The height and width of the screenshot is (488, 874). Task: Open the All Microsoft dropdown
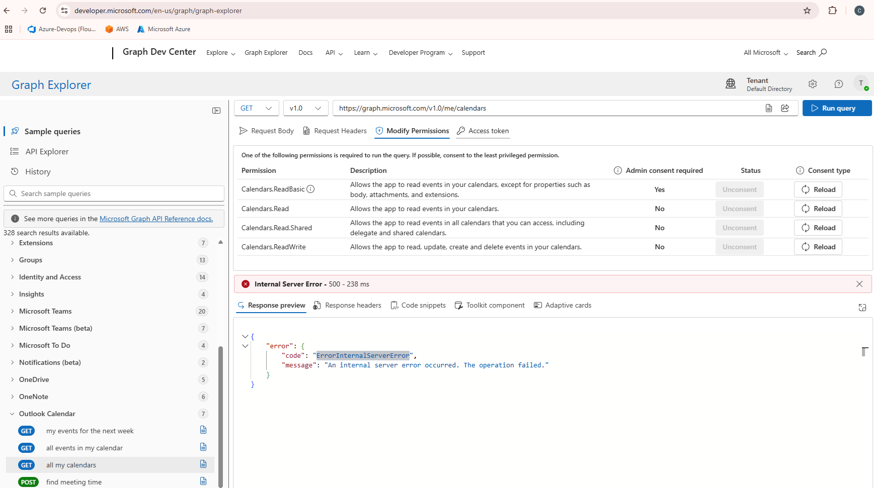click(x=766, y=52)
